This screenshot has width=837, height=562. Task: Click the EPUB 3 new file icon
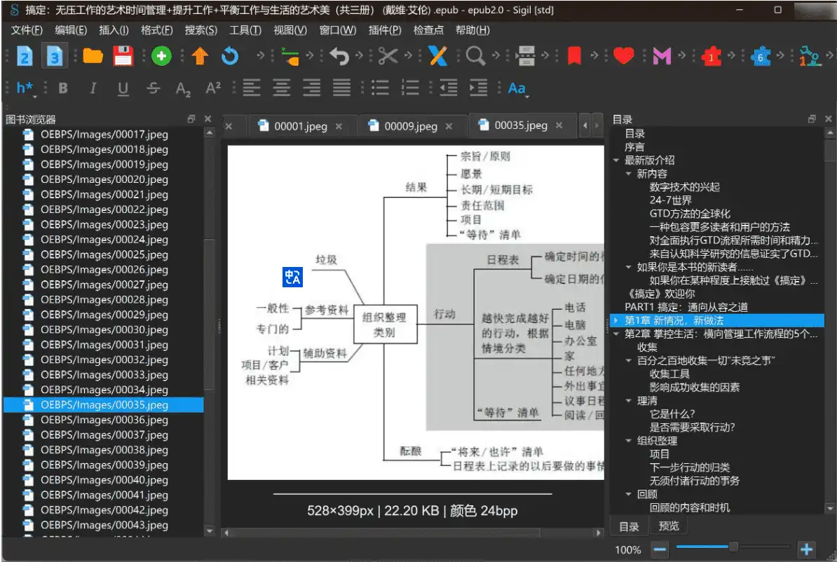pos(54,55)
